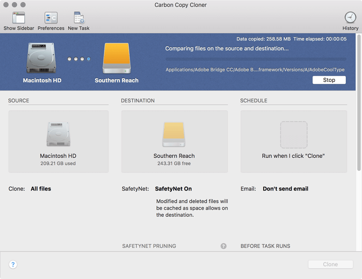Open the Clone All files popup

tap(41, 189)
